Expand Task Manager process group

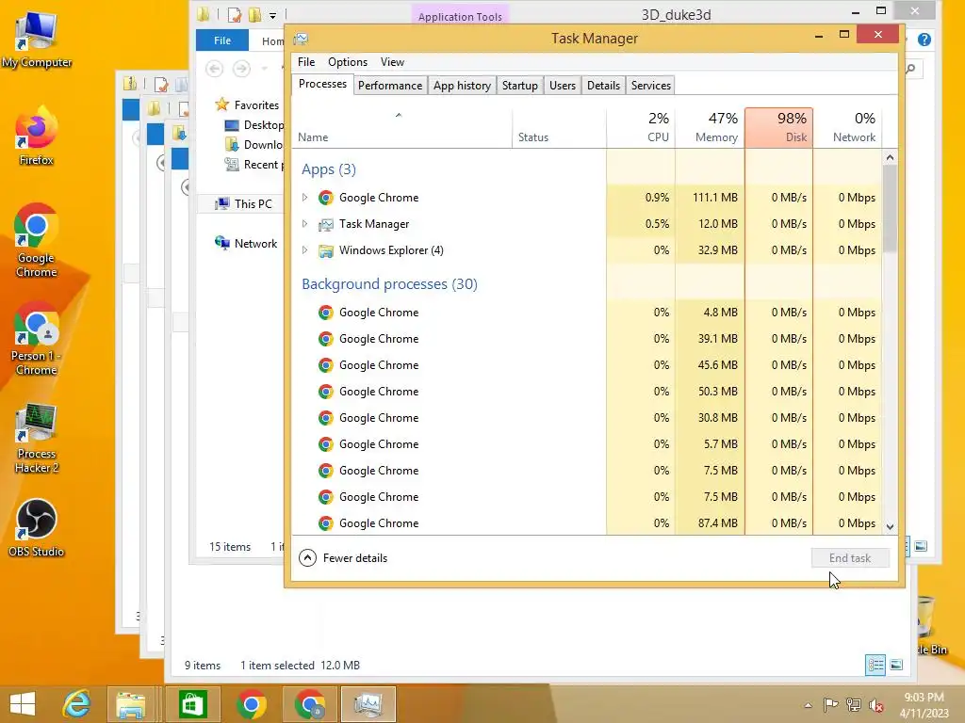[304, 224]
